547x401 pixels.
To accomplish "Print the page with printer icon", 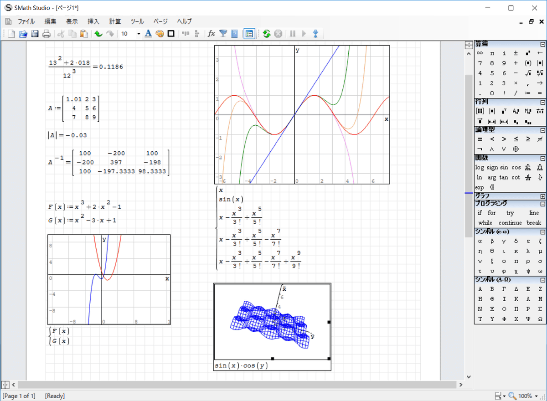I will 46,33.
